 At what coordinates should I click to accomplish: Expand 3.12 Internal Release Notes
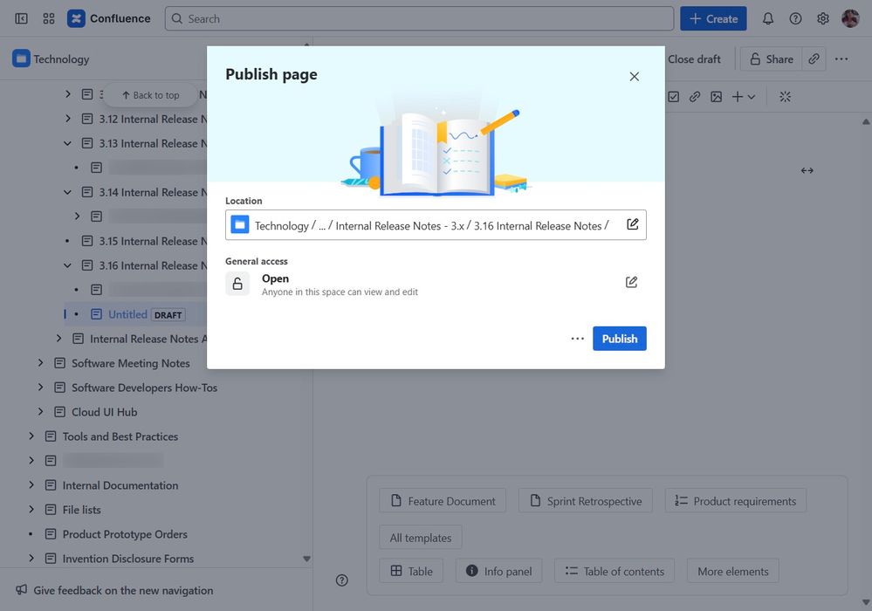click(x=68, y=119)
